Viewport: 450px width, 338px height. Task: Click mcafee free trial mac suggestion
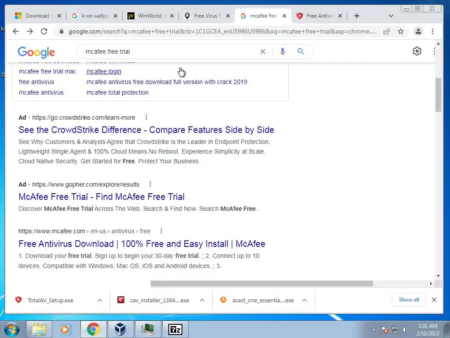[47, 71]
